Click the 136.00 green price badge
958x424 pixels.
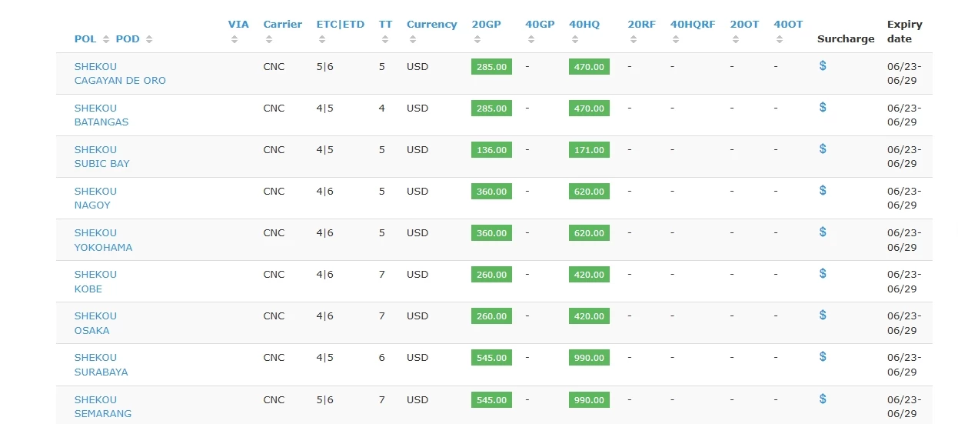pyautogui.click(x=491, y=150)
